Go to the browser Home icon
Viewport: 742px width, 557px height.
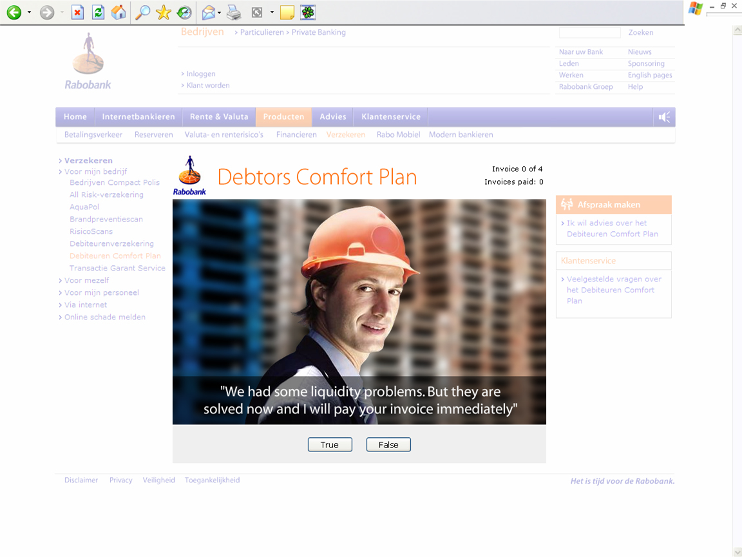pos(119,12)
